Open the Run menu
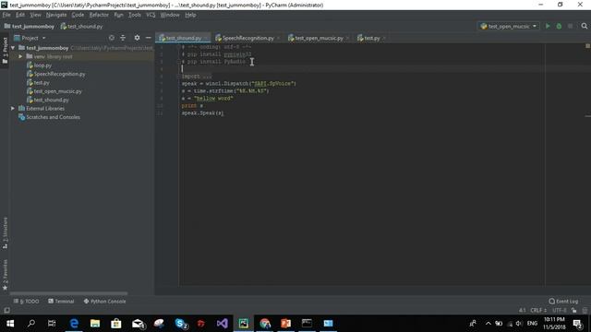Screen dimensions: 591x332 tap(118, 15)
